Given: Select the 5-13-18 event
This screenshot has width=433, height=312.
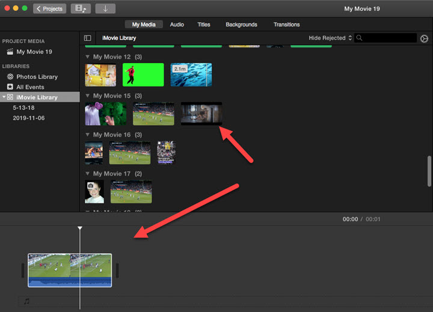Looking at the screenshot, I should click(x=23, y=108).
